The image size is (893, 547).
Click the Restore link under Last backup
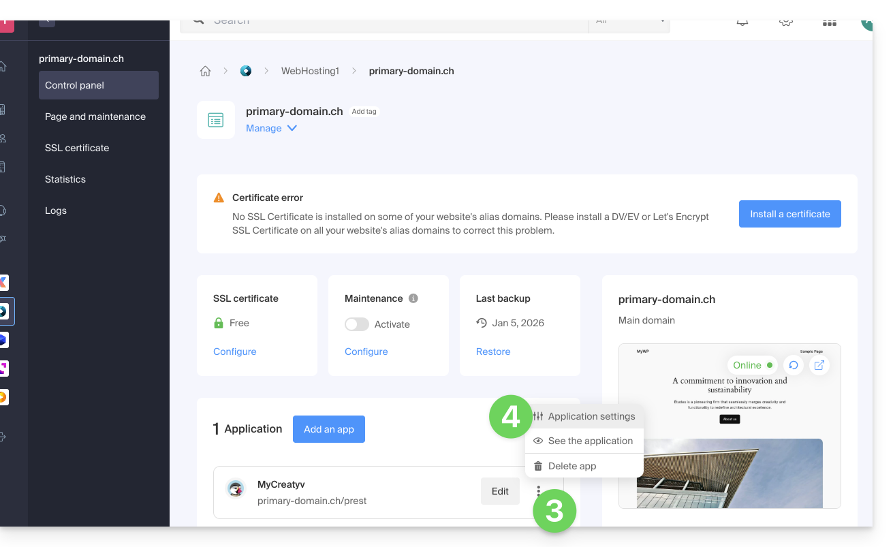tap(493, 351)
